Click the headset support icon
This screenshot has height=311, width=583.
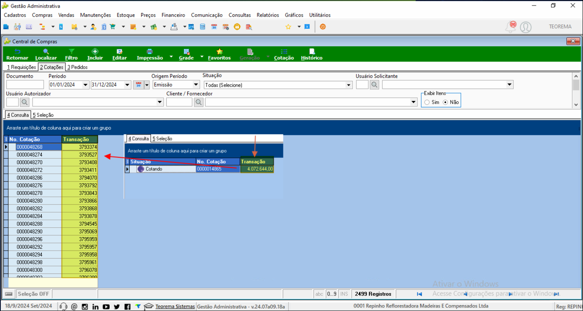pos(63,307)
